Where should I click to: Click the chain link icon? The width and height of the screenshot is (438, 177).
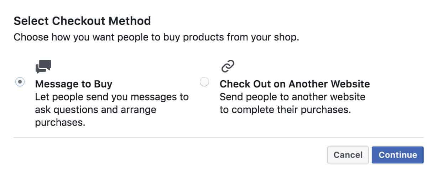coord(228,66)
